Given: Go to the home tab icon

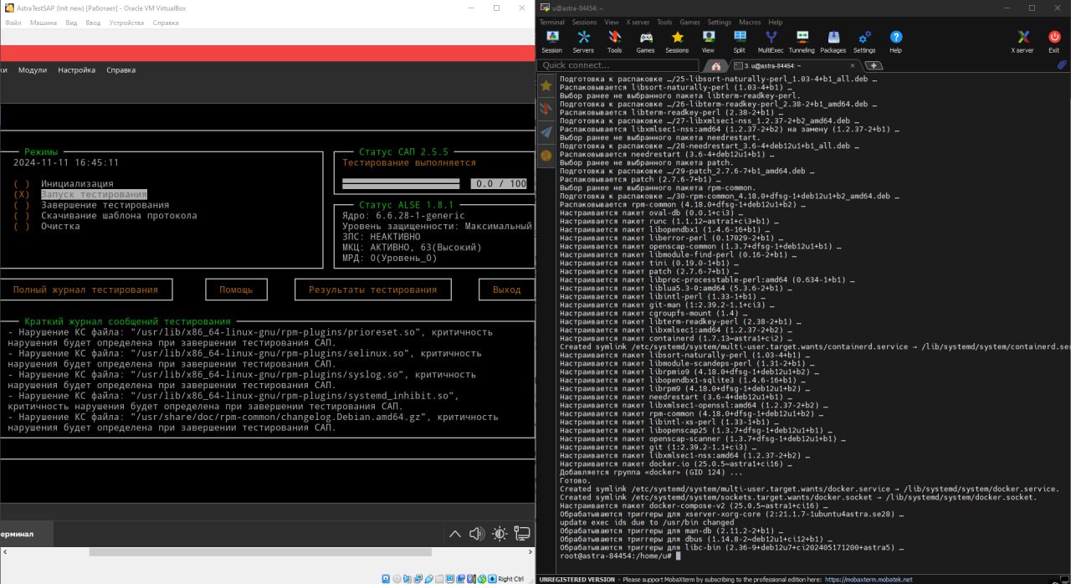Looking at the screenshot, I should point(715,65).
